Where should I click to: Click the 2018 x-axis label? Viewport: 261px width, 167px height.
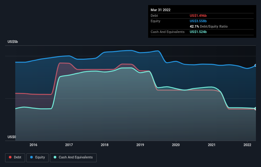pyautogui.click(x=105, y=145)
